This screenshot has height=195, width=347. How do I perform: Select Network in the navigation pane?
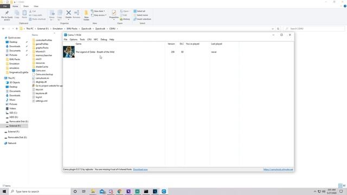(12, 143)
